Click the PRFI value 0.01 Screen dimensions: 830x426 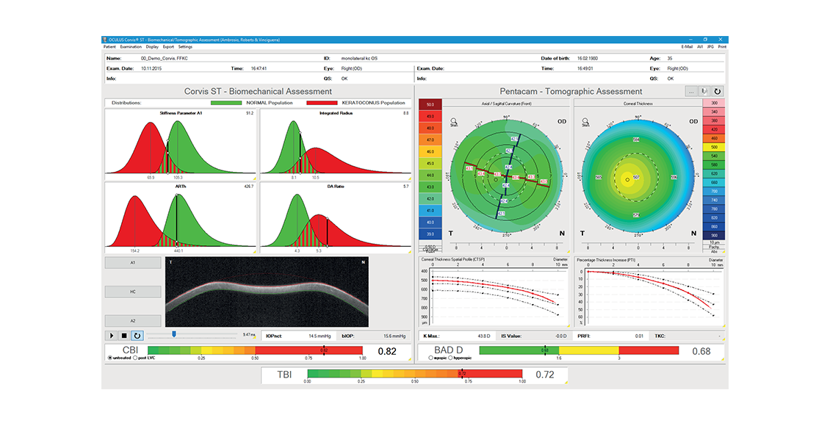click(640, 336)
